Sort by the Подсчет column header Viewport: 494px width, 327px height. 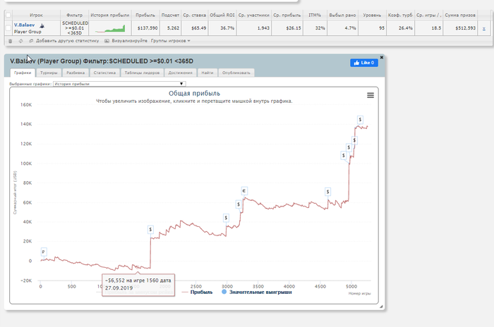tap(170, 15)
